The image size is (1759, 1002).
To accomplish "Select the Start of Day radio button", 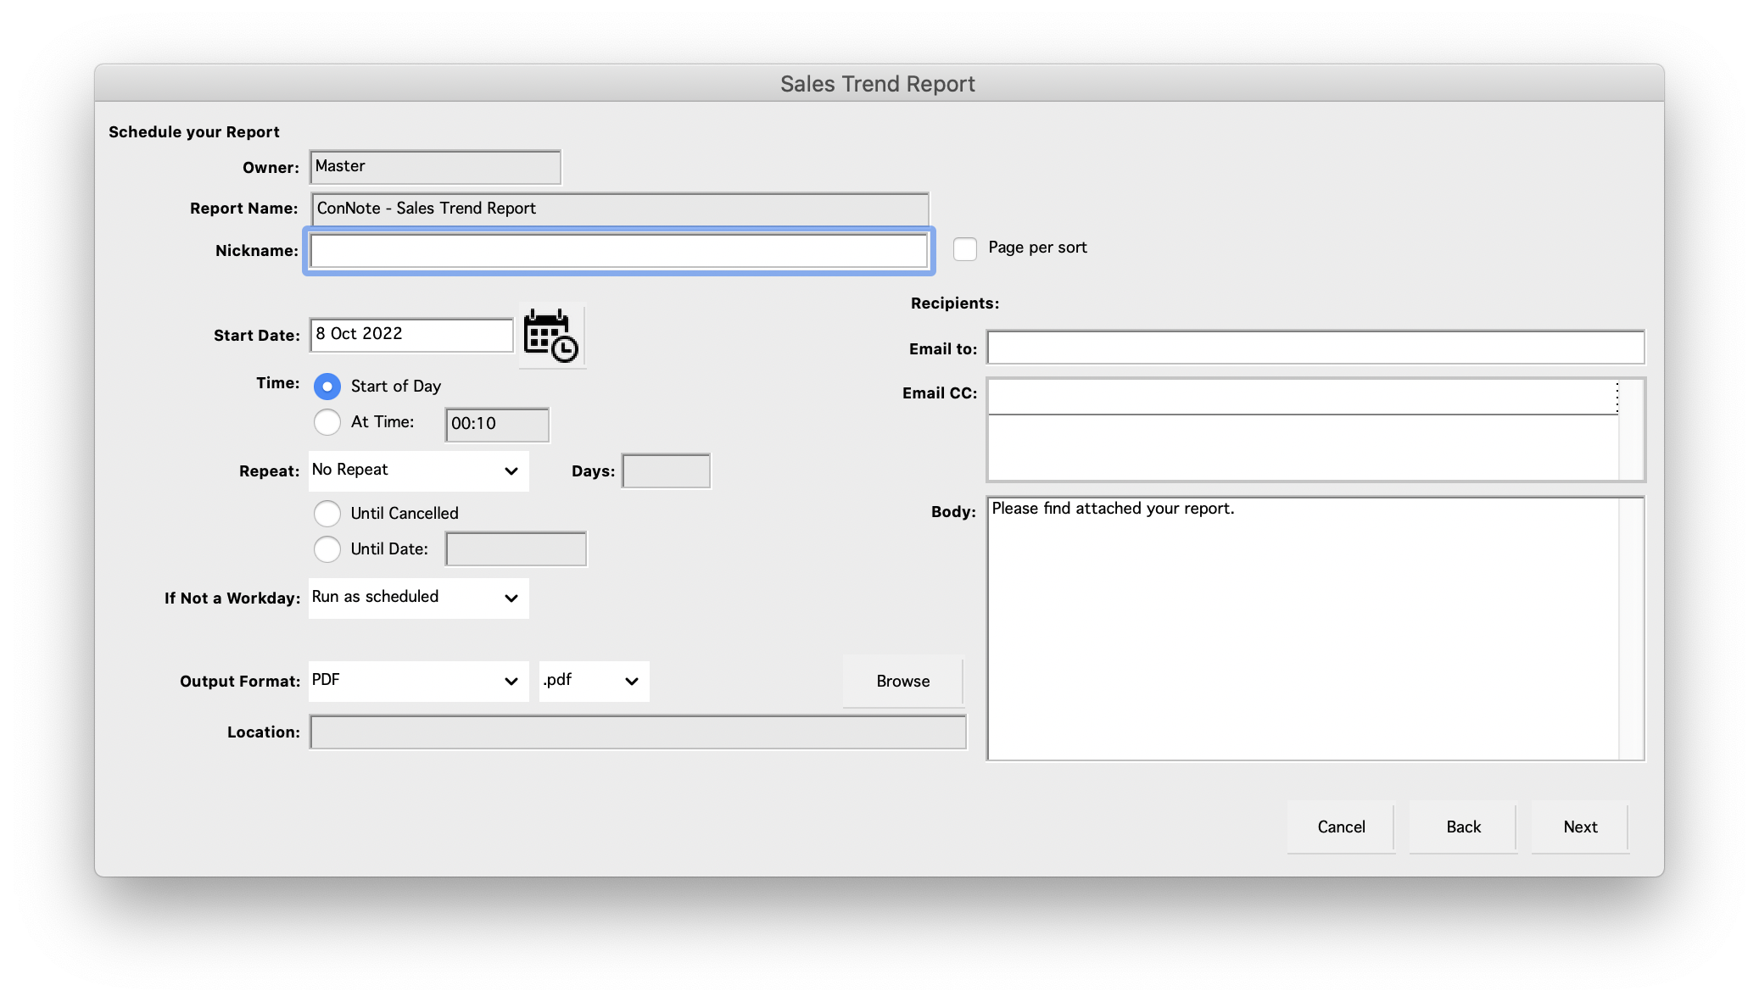I will [x=327, y=387].
